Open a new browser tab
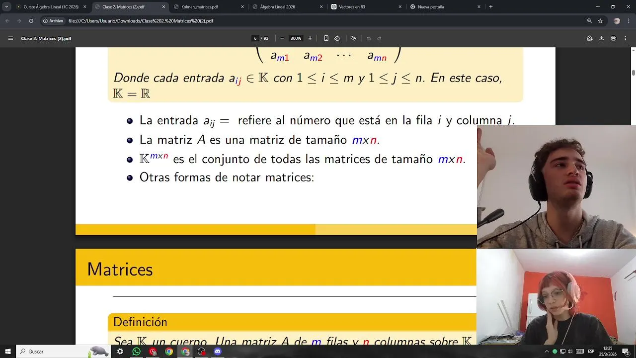This screenshot has height=358, width=636. click(491, 7)
